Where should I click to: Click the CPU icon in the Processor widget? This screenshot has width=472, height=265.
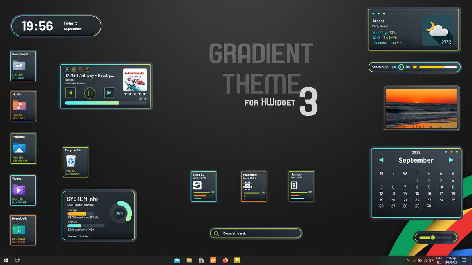(247, 186)
